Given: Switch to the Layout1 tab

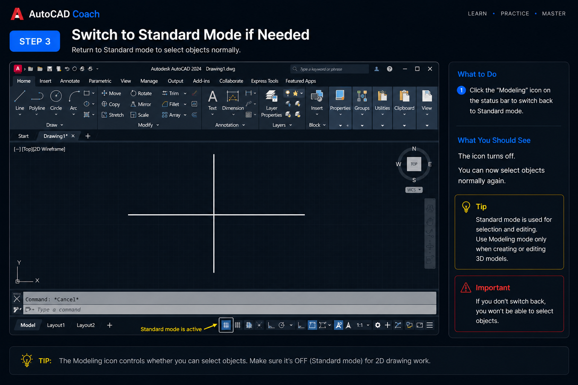Looking at the screenshot, I should coord(56,325).
